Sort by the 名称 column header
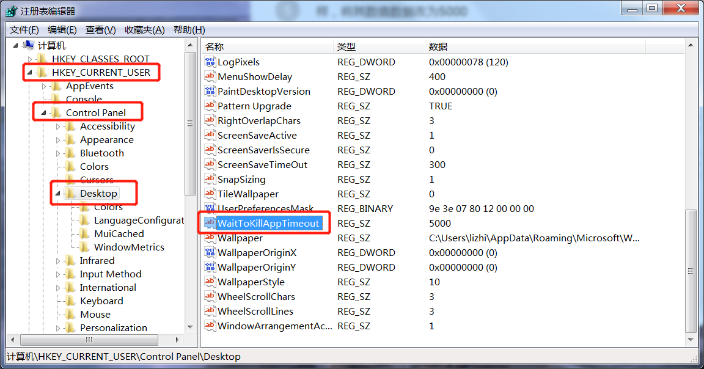 click(268, 46)
